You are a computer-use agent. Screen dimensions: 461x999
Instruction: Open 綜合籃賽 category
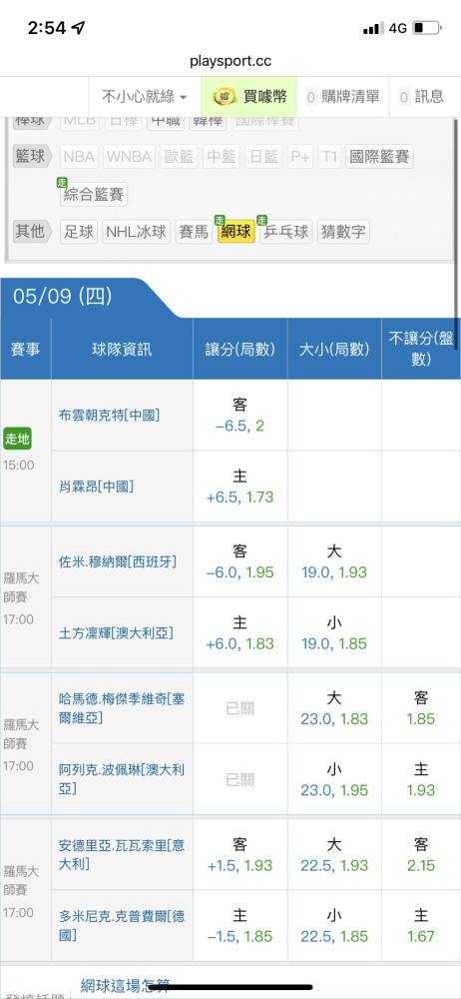click(94, 194)
